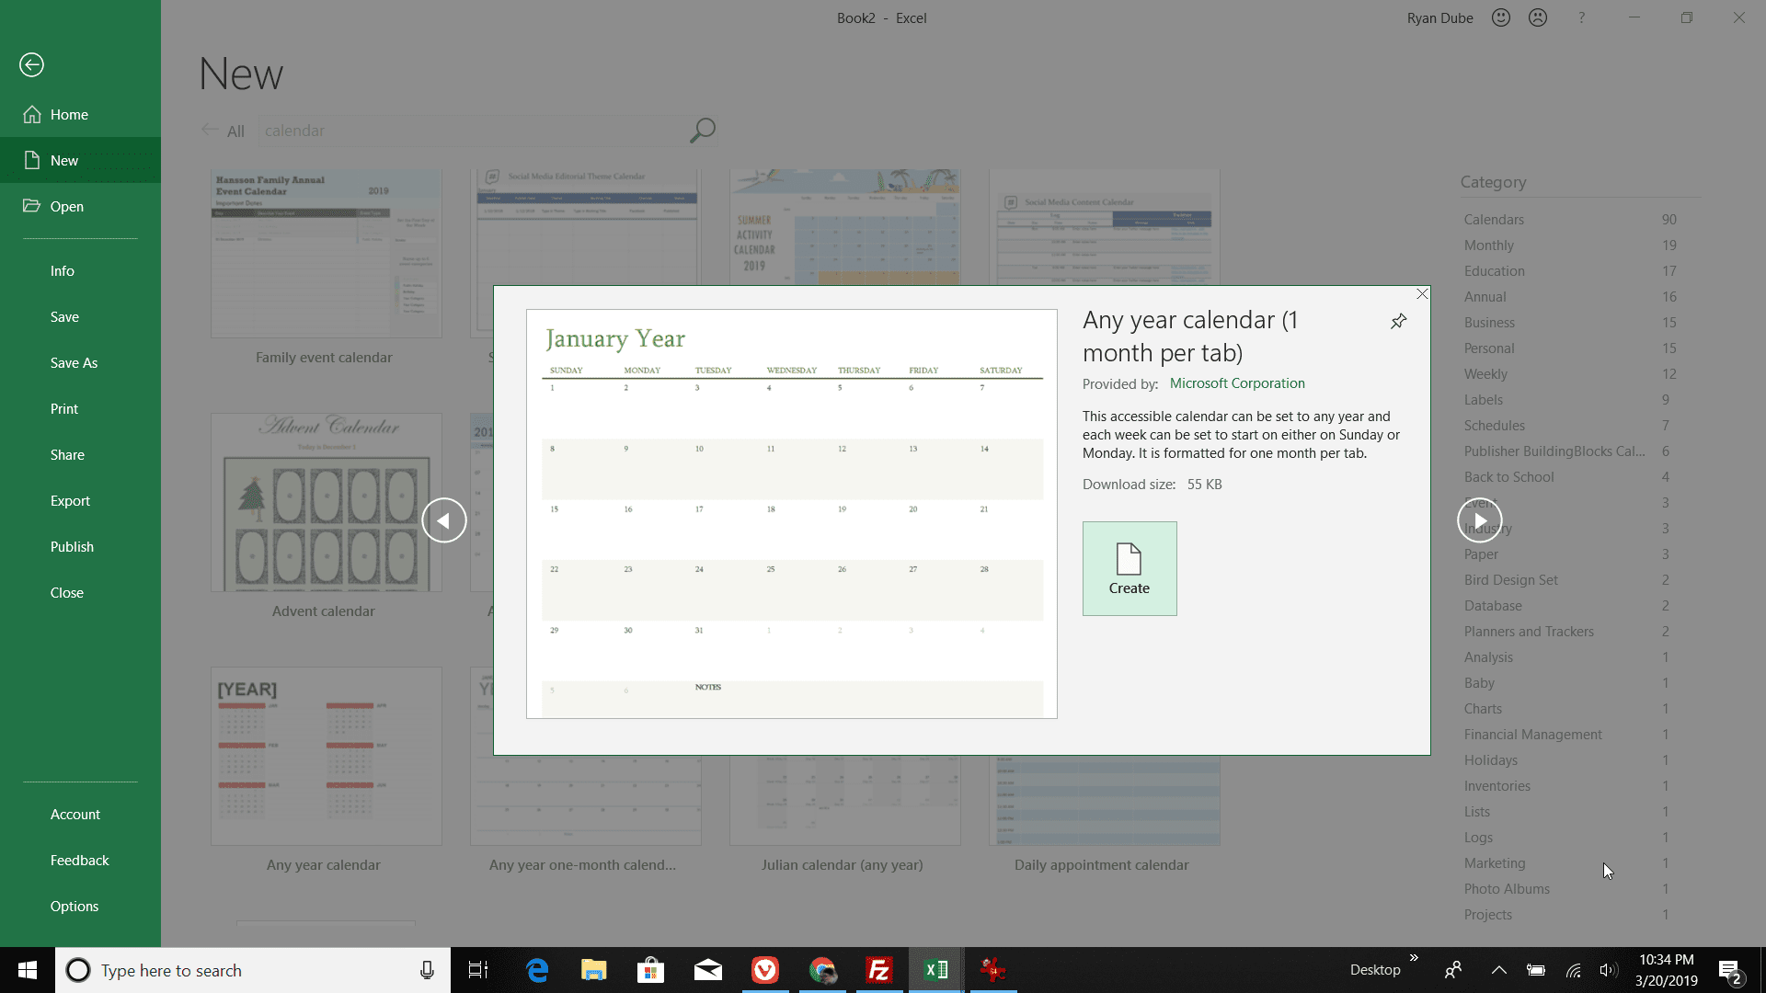The height and width of the screenshot is (993, 1766).
Task: Click the Cortana microphone icon
Action: pyautogui.click(x=427, y=970)
